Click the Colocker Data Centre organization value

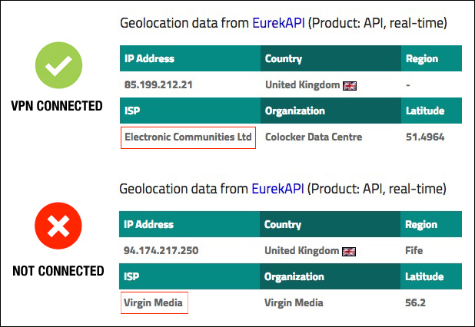[313, 137]
